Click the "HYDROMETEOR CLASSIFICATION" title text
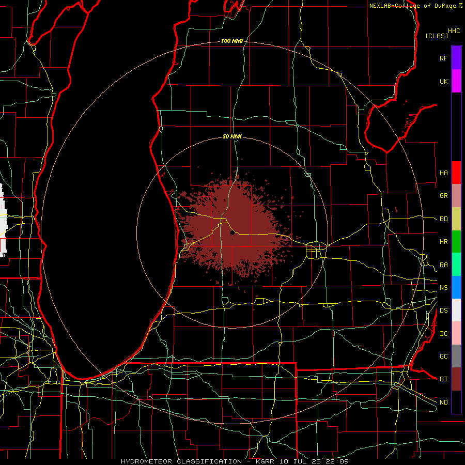Viewport: 465px width, 465px height. (x=181, y=461)
